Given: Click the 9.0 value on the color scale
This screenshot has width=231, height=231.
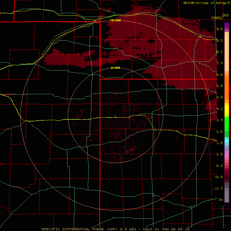Looking at the screenshot, I should pos(219,40).
